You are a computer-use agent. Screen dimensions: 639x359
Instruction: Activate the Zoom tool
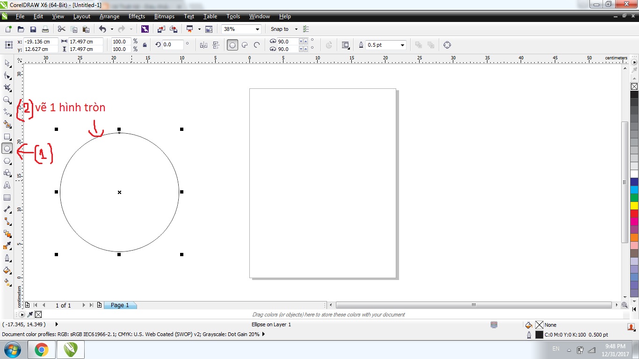(x=7, y=100)
